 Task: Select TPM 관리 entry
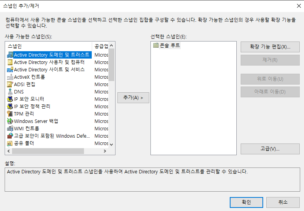[24, 114]
